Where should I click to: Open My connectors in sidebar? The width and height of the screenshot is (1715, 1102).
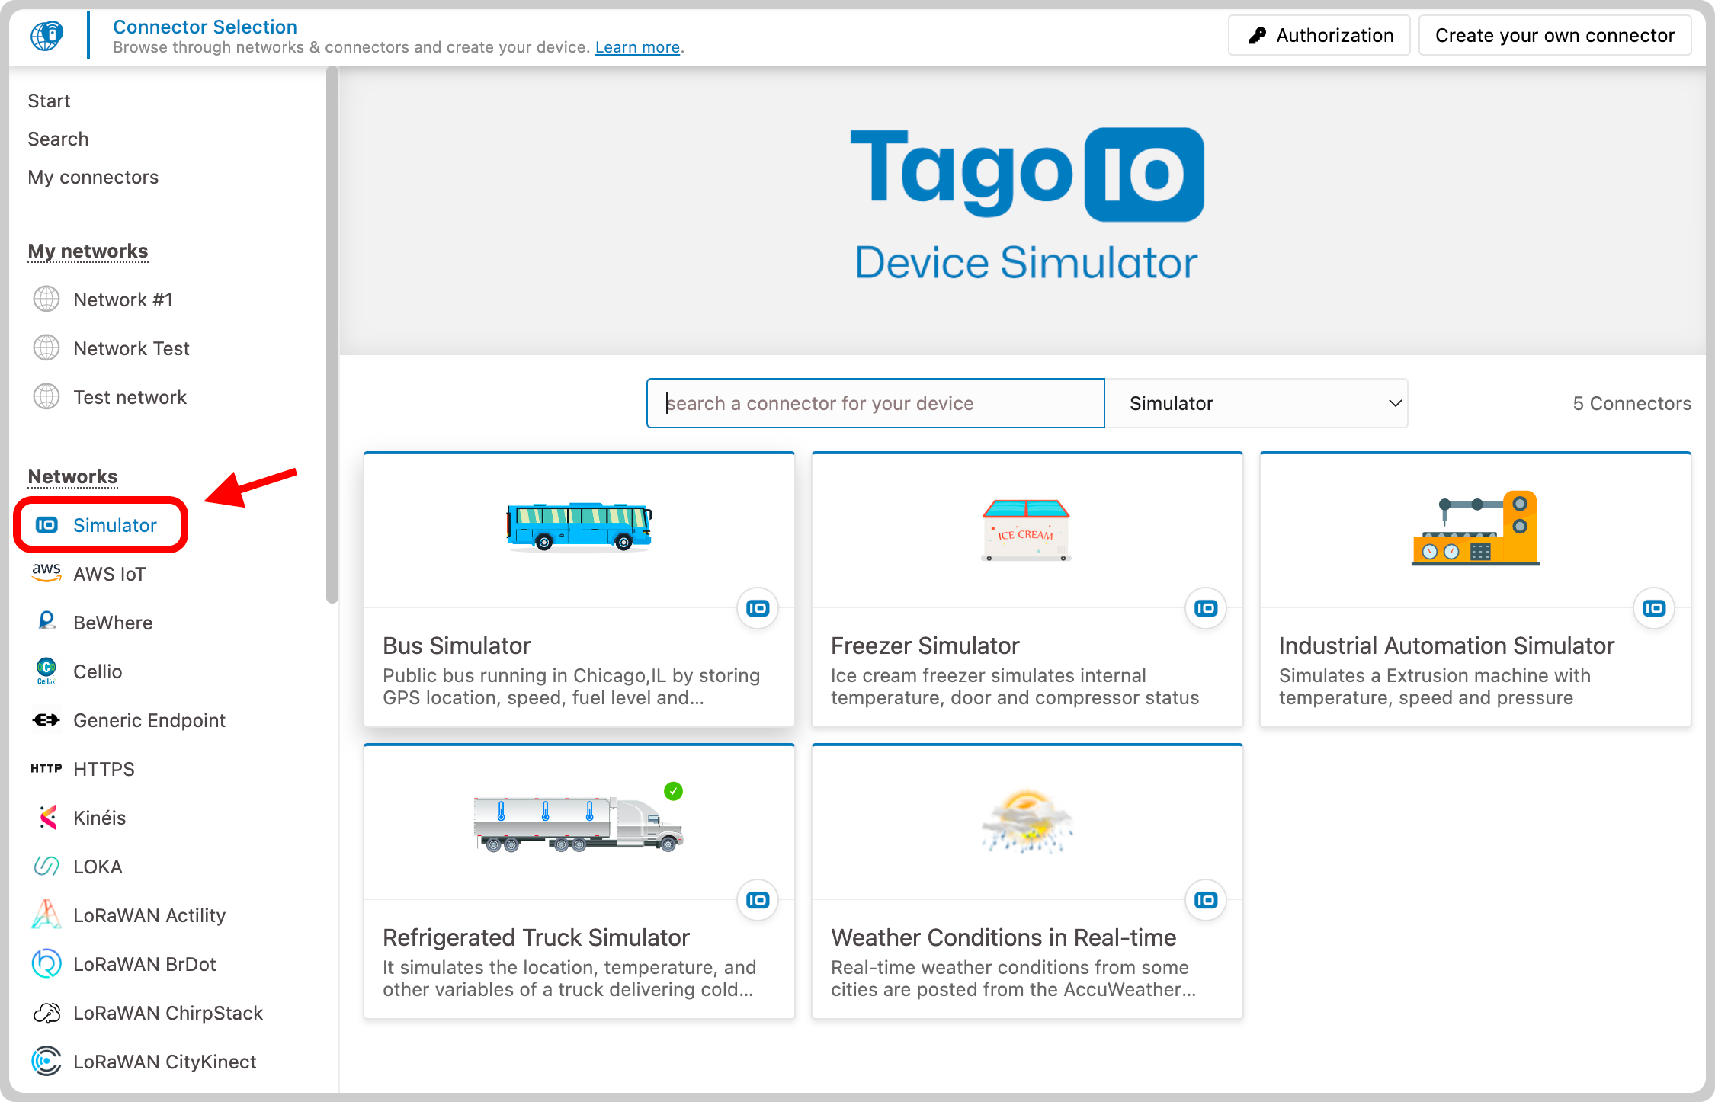[x=93, y=177]
